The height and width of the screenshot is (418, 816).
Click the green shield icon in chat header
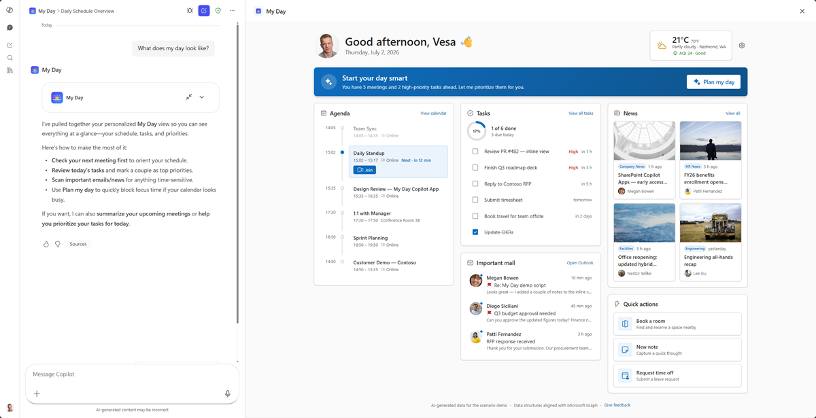click(218, 11)
